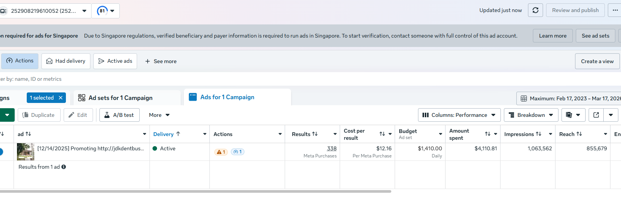Image resolution: width=621 pixels, height=198 pixels.
Task: Expand the Columns: Performance dropdown
Action: (459, 115)
